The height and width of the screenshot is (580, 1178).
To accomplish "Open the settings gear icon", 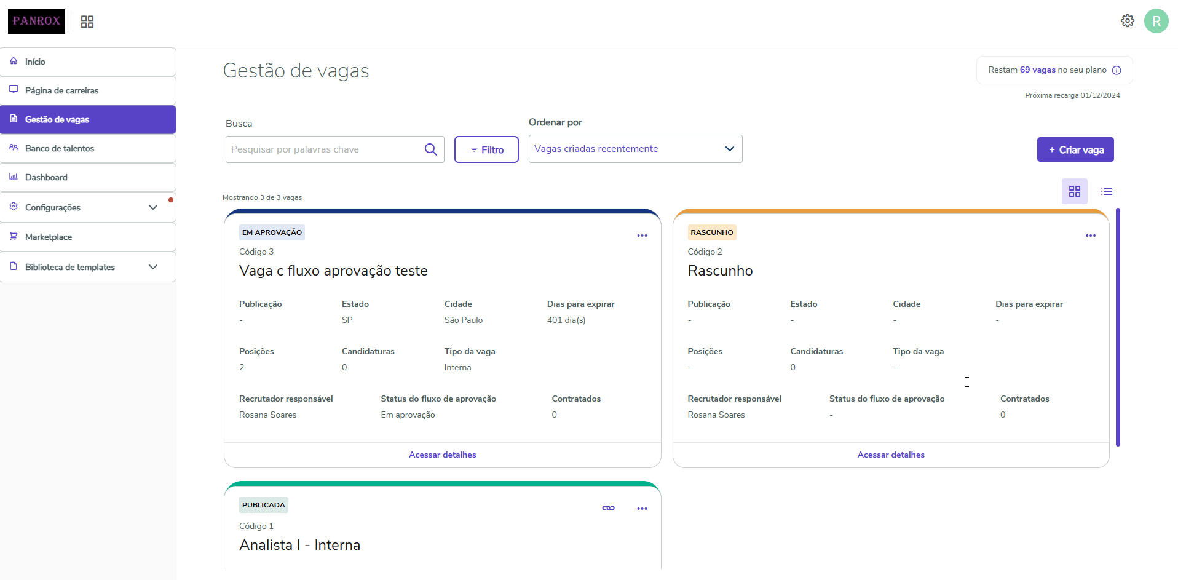I will tap(1128, 21).
